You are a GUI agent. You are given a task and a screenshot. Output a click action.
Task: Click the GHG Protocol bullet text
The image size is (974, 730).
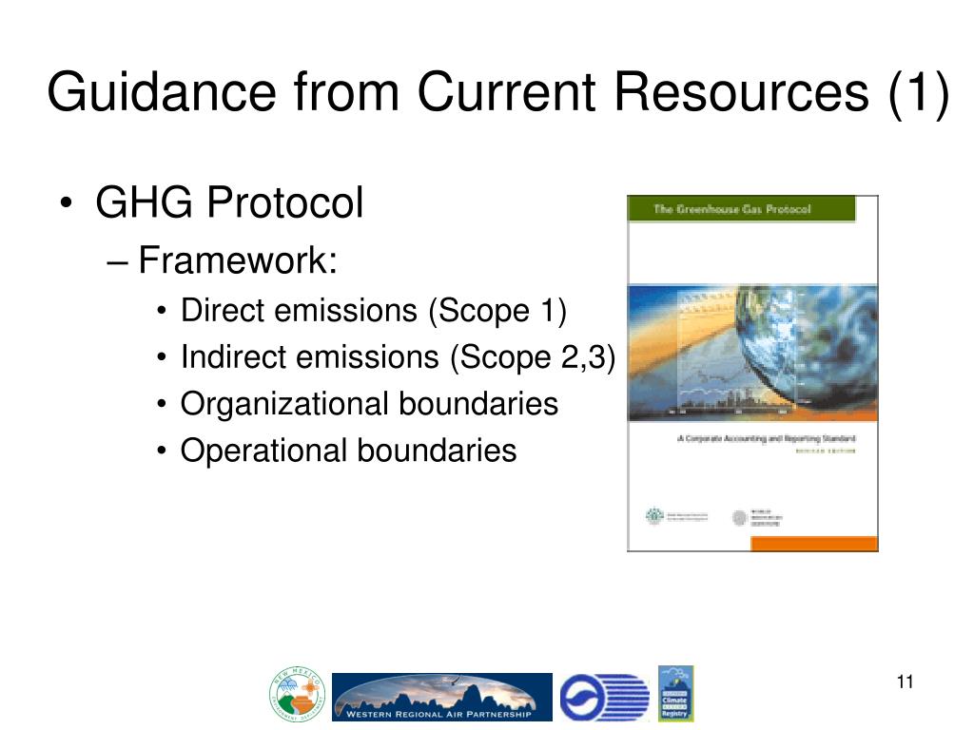tap(228, 202)
